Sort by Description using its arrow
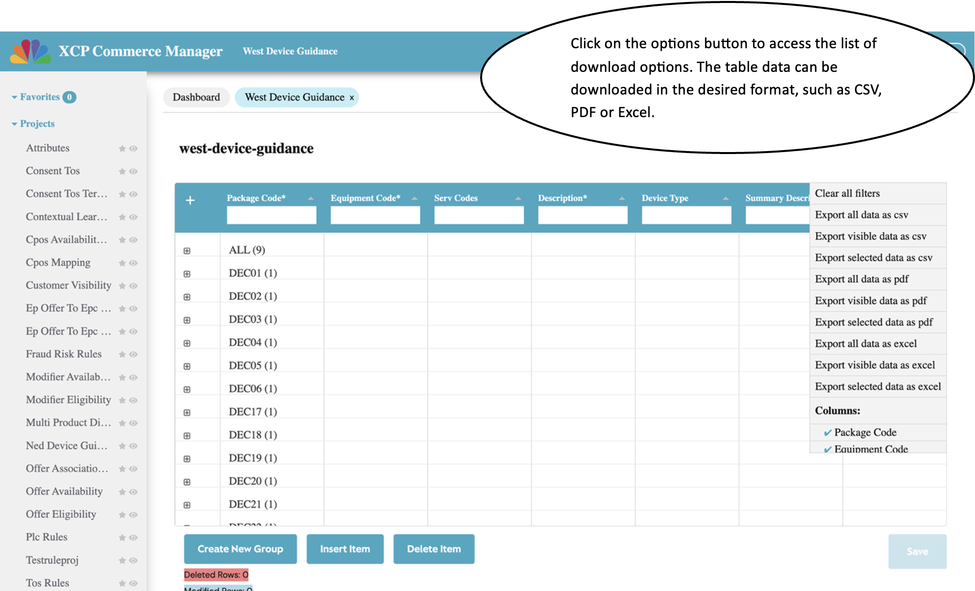The width and height of the screenshot is (975, 591). click(622, 198)
